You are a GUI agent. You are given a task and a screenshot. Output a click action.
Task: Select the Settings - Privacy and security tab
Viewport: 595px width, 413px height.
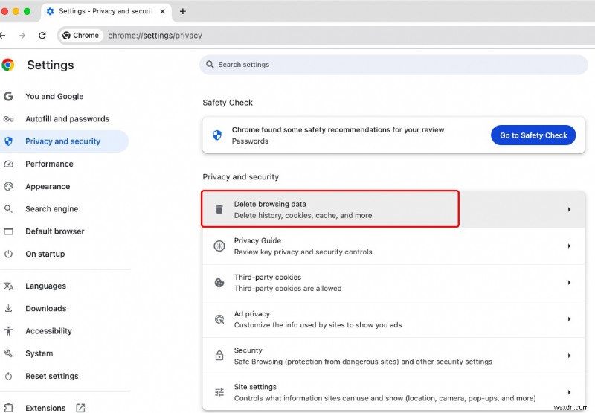tap(106, 11)
